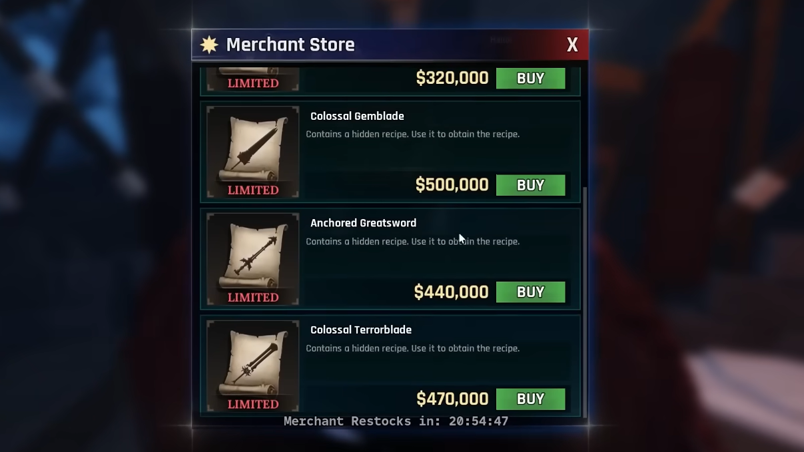Click the Colossal Terrorblade recipe scroll icon
804x452 pixels.
(x=252, y=366)
